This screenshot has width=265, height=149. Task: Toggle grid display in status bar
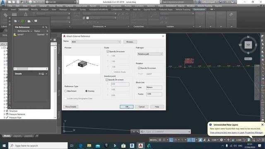coord(160,140)
